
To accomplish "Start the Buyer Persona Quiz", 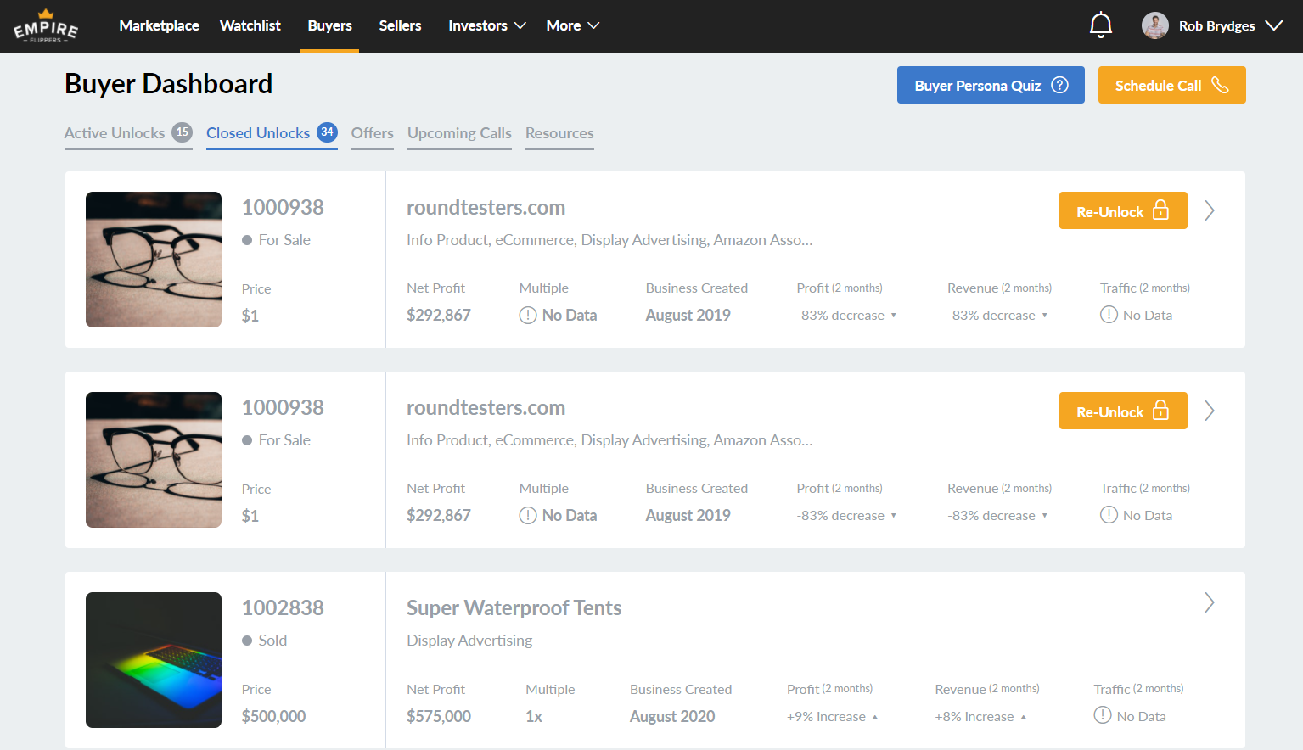I will [x=991, y=85].
